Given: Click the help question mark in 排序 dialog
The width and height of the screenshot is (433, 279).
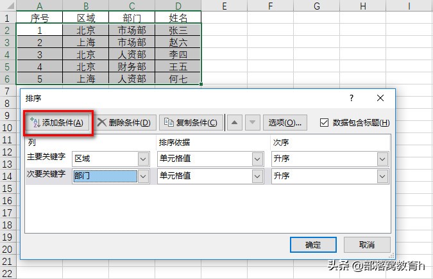Looking at the screenshot, I should coord(352,98).
